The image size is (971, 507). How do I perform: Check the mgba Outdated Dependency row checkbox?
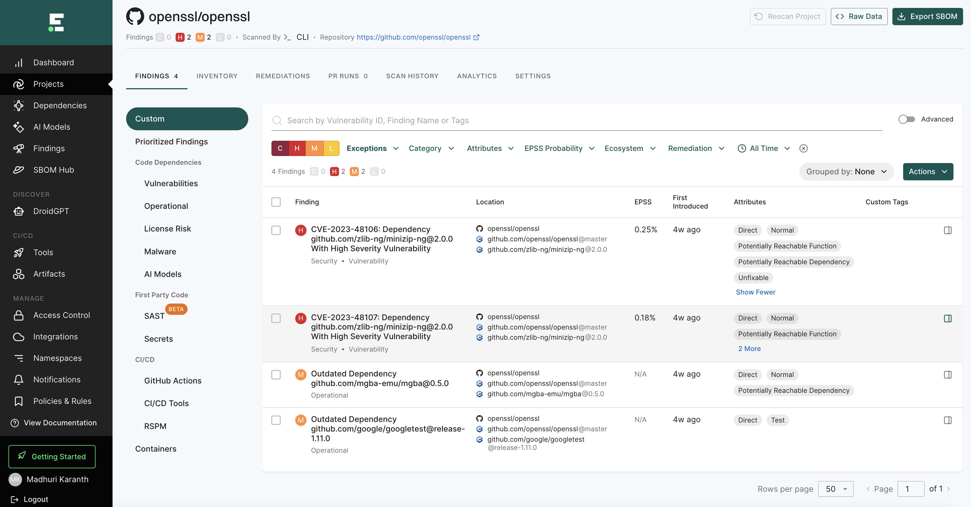point(276,375)
